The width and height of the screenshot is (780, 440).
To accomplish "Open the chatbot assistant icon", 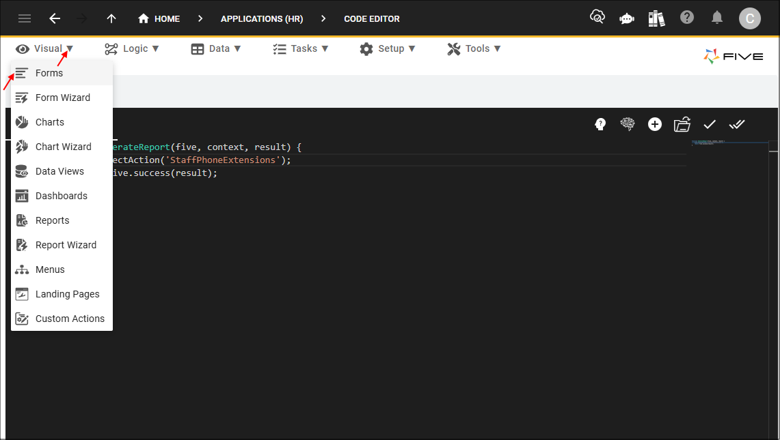I will [627, 18].
